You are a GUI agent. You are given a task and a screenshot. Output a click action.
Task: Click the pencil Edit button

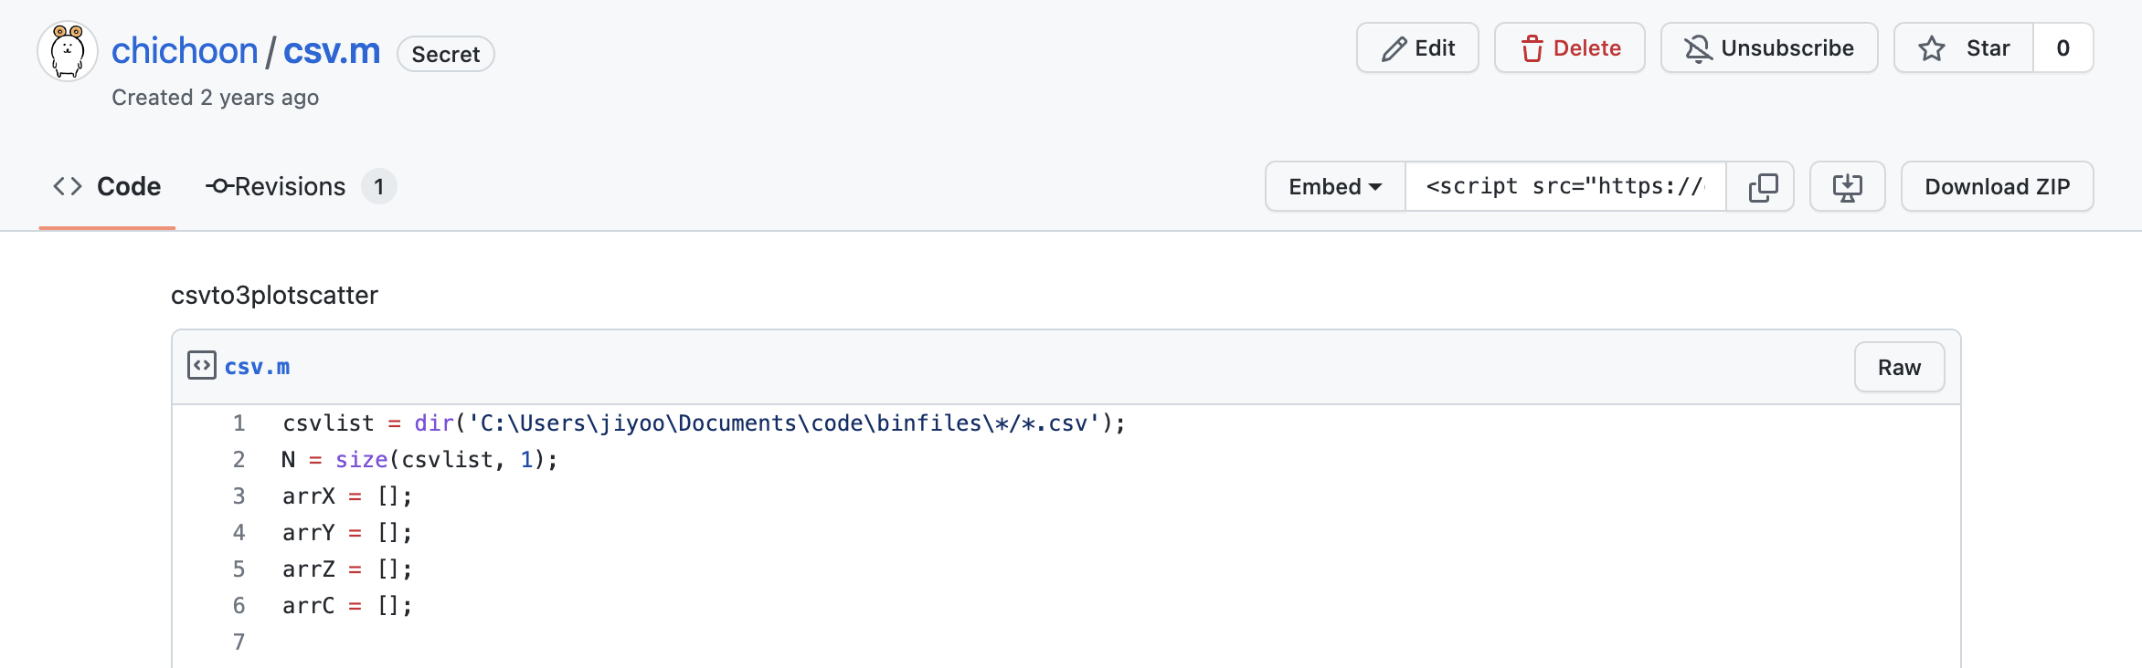point(1417,47)
